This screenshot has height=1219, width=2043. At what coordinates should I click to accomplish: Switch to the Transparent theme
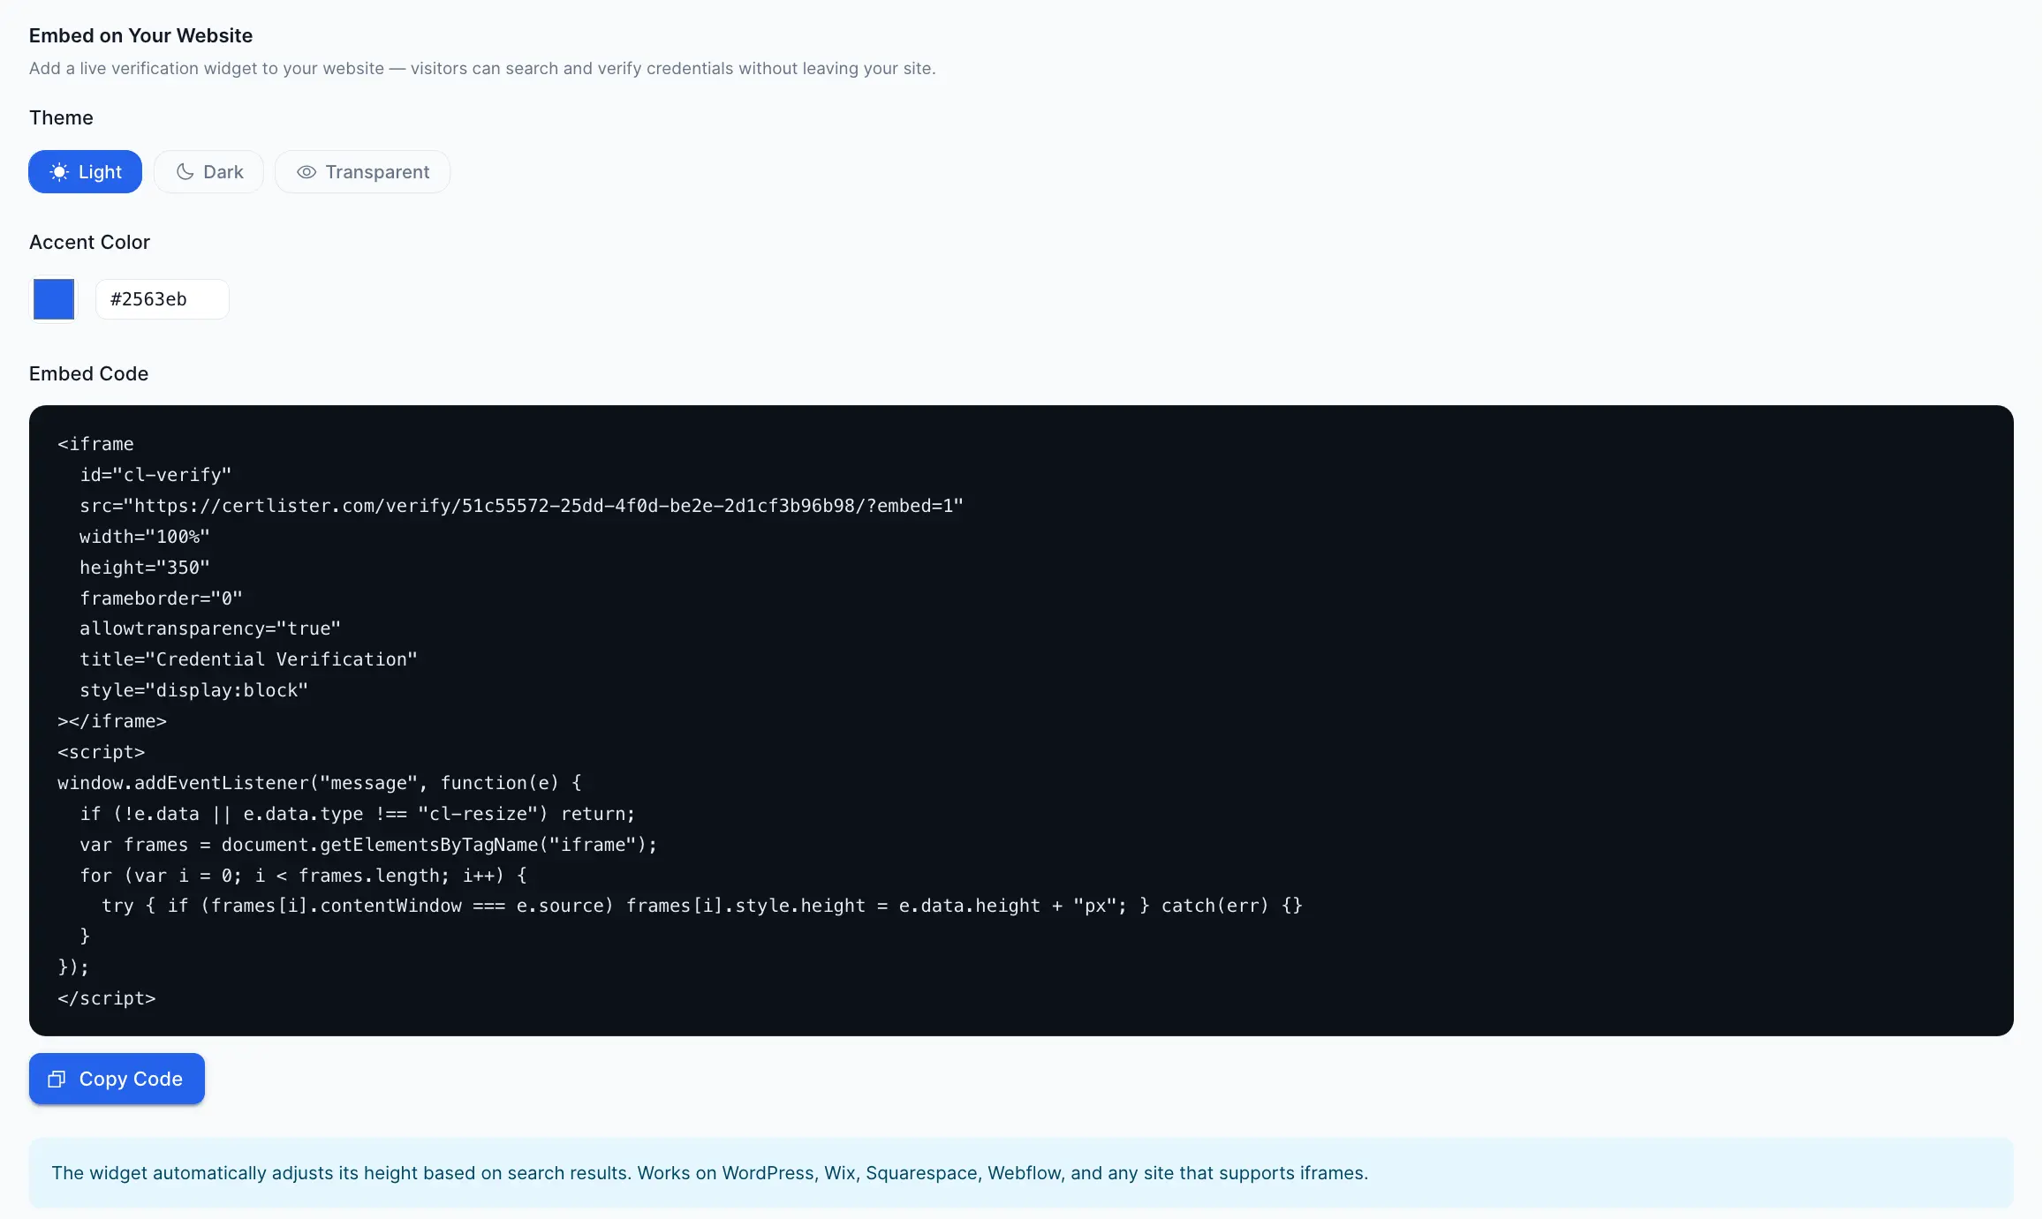click(362, 171)
